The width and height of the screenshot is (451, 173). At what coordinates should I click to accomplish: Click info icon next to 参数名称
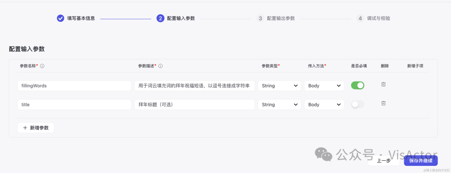coord(42,66)
